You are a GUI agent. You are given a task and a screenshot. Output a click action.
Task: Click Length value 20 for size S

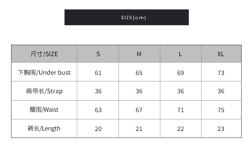98,129
